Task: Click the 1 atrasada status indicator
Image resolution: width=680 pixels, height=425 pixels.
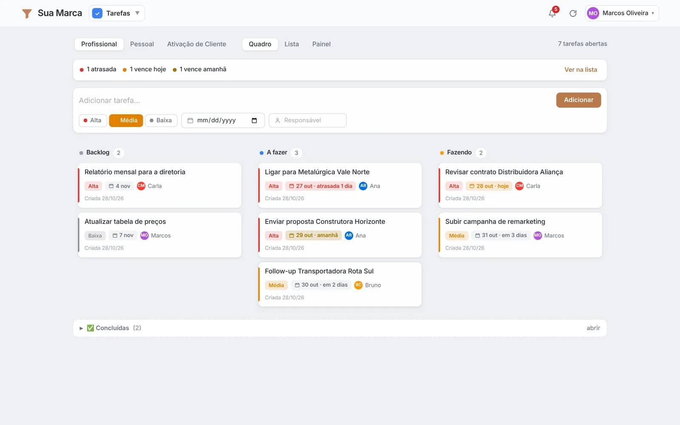Action: (x=98, y=69)
